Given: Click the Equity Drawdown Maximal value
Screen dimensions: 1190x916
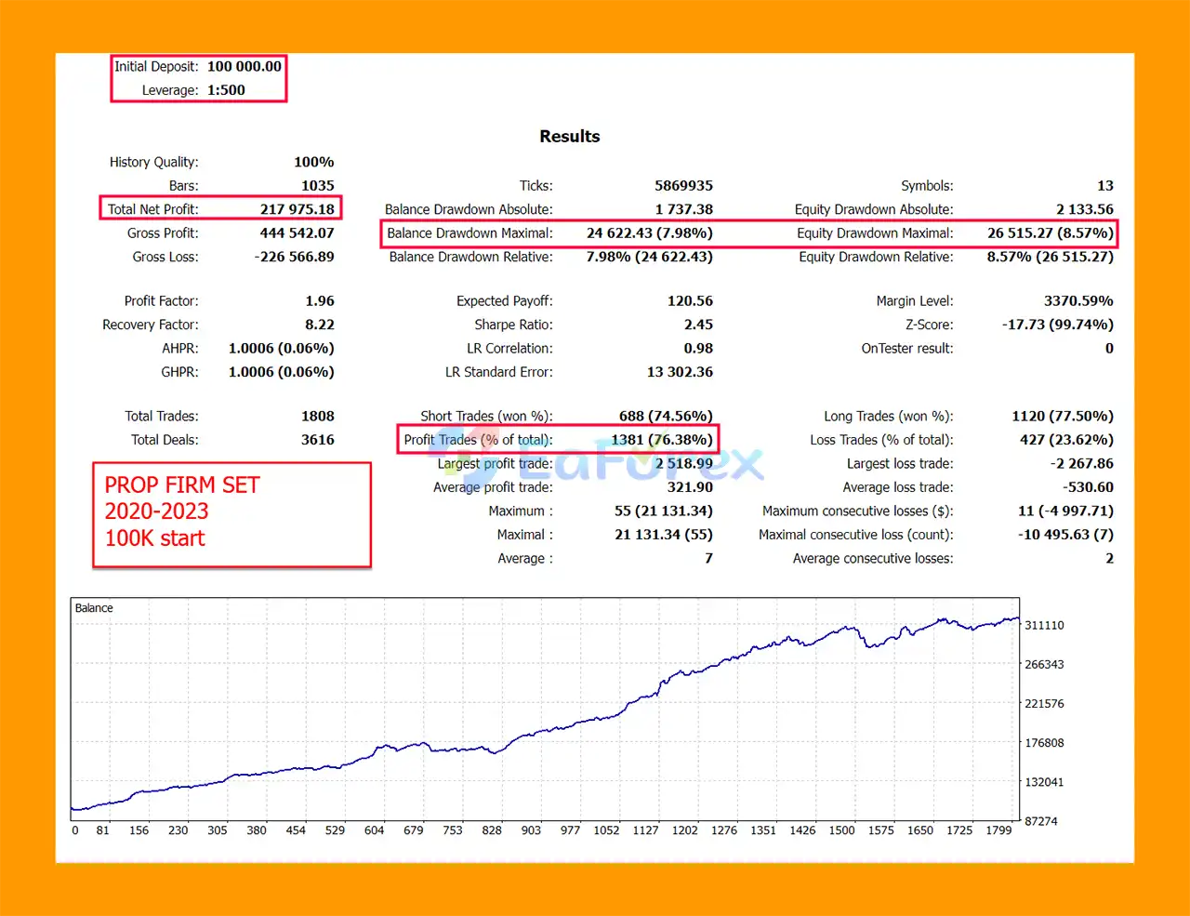Looking at the screenshot, I should point(1050,233).
